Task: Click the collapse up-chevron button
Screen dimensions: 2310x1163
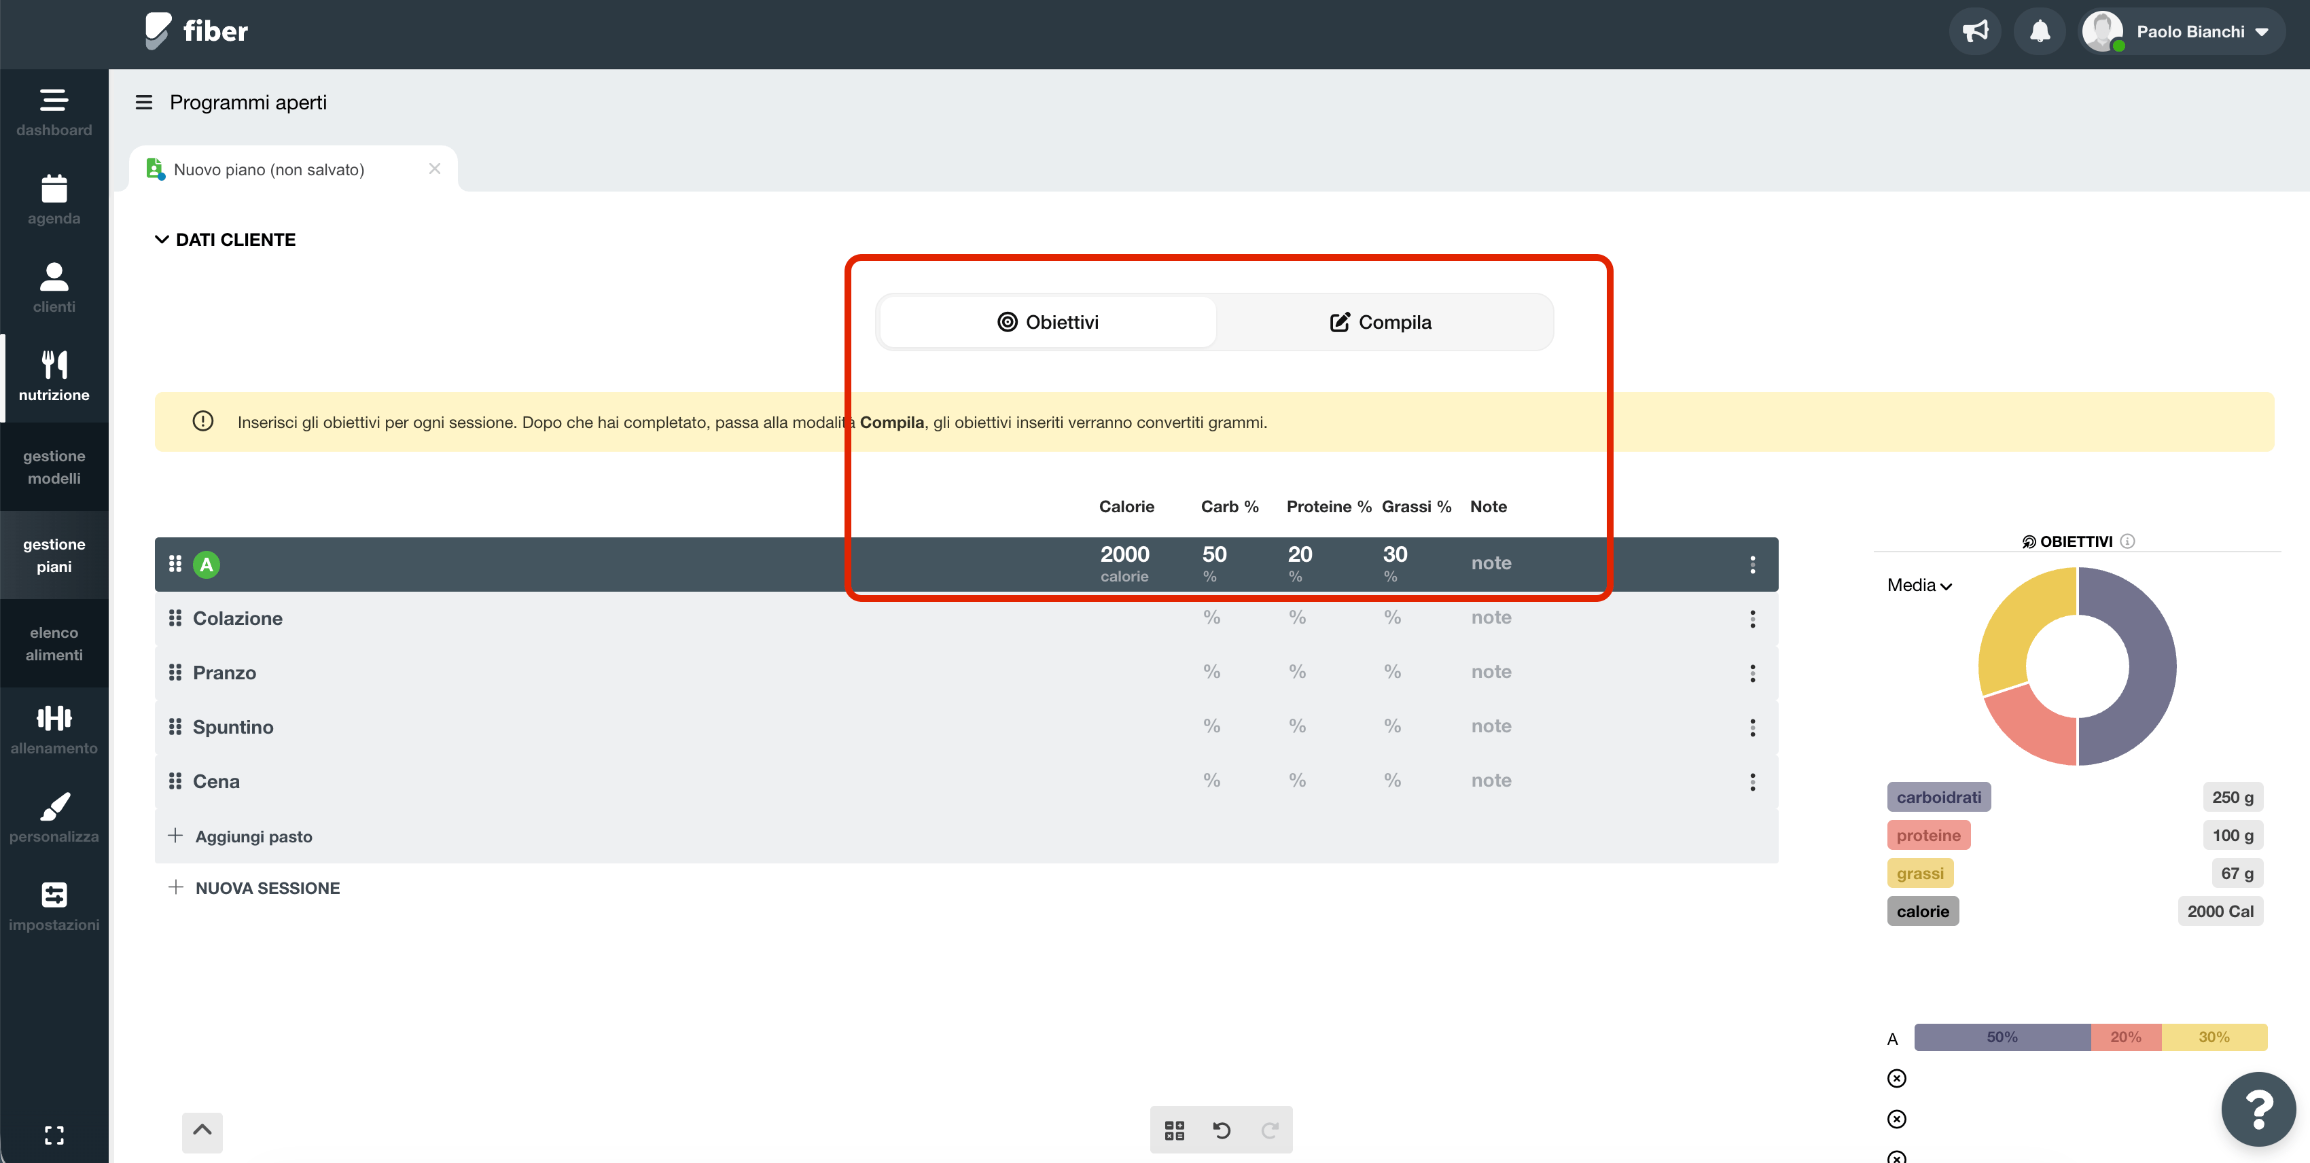Action: (x=202, y=1132)
